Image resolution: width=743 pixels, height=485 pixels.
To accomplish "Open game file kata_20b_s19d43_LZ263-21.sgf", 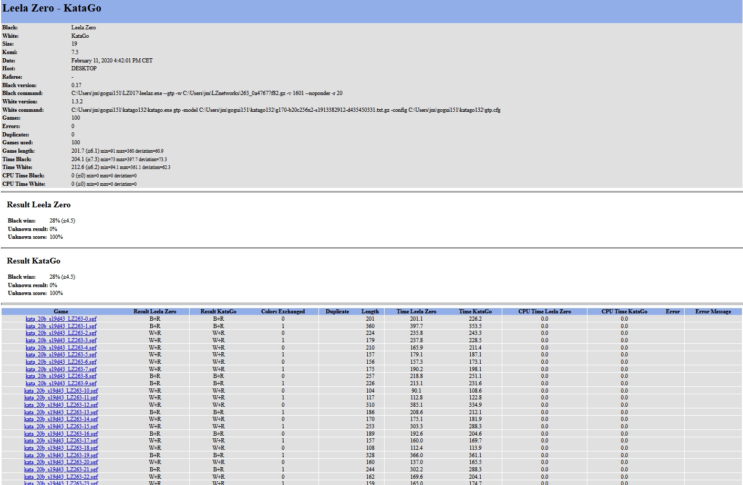I will pos(61,469).
